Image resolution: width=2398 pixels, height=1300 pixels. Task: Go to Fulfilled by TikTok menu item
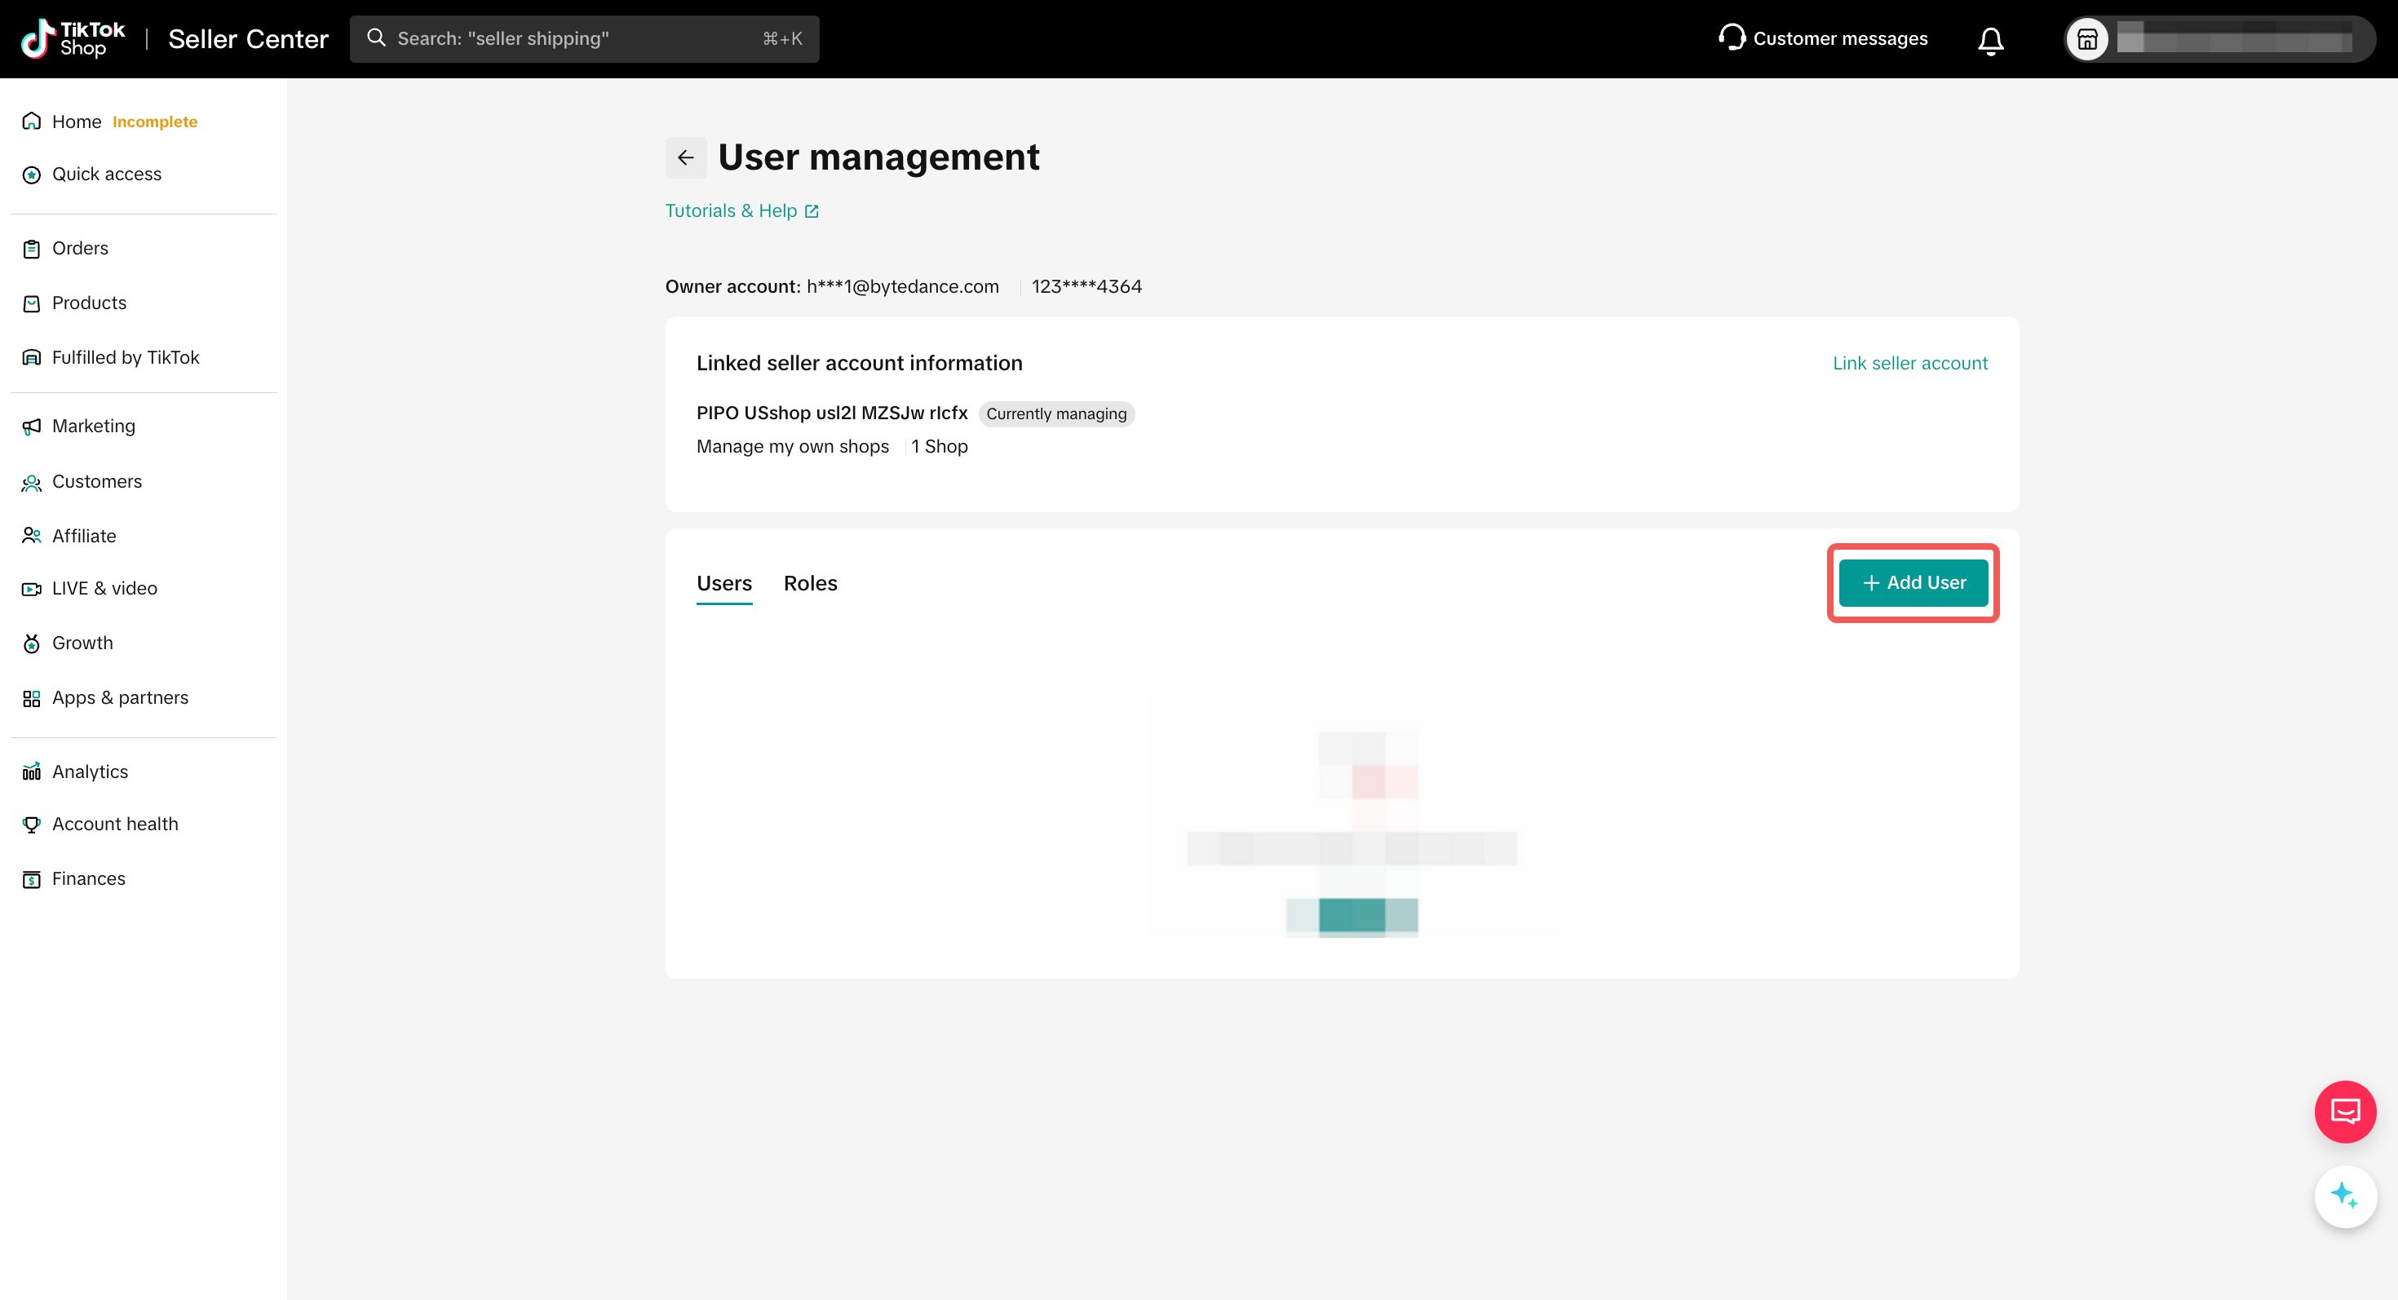[x=125, y=357]
